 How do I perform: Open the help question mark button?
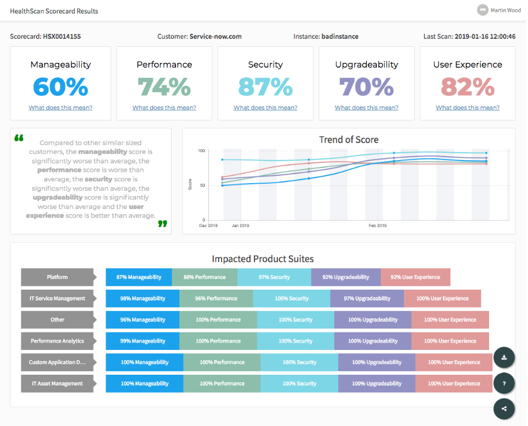(504, 383)
